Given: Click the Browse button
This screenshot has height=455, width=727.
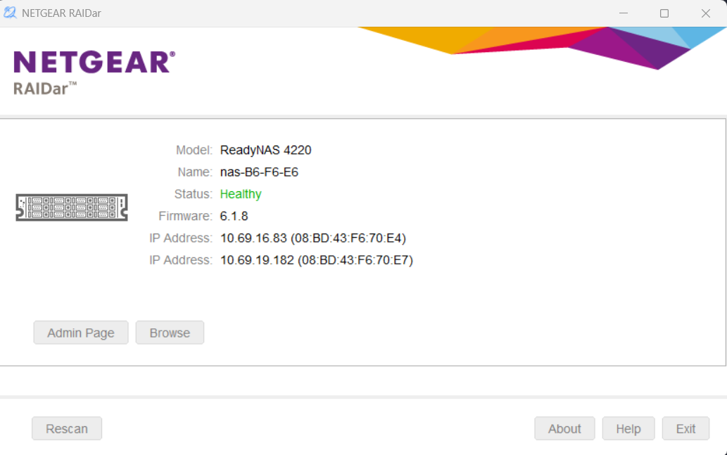Looking at the screenshot, I should click(x=170, y=333).
